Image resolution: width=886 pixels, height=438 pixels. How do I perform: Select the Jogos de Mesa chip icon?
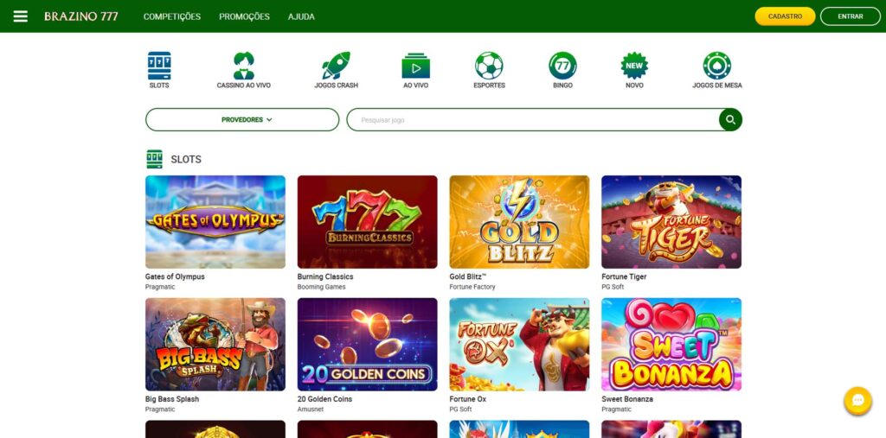[x=717, y=66]
